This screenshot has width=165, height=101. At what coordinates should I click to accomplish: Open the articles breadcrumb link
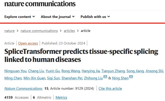[x=69, y=31]
